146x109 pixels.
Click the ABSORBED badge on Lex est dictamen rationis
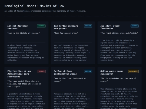click(41, 26)
